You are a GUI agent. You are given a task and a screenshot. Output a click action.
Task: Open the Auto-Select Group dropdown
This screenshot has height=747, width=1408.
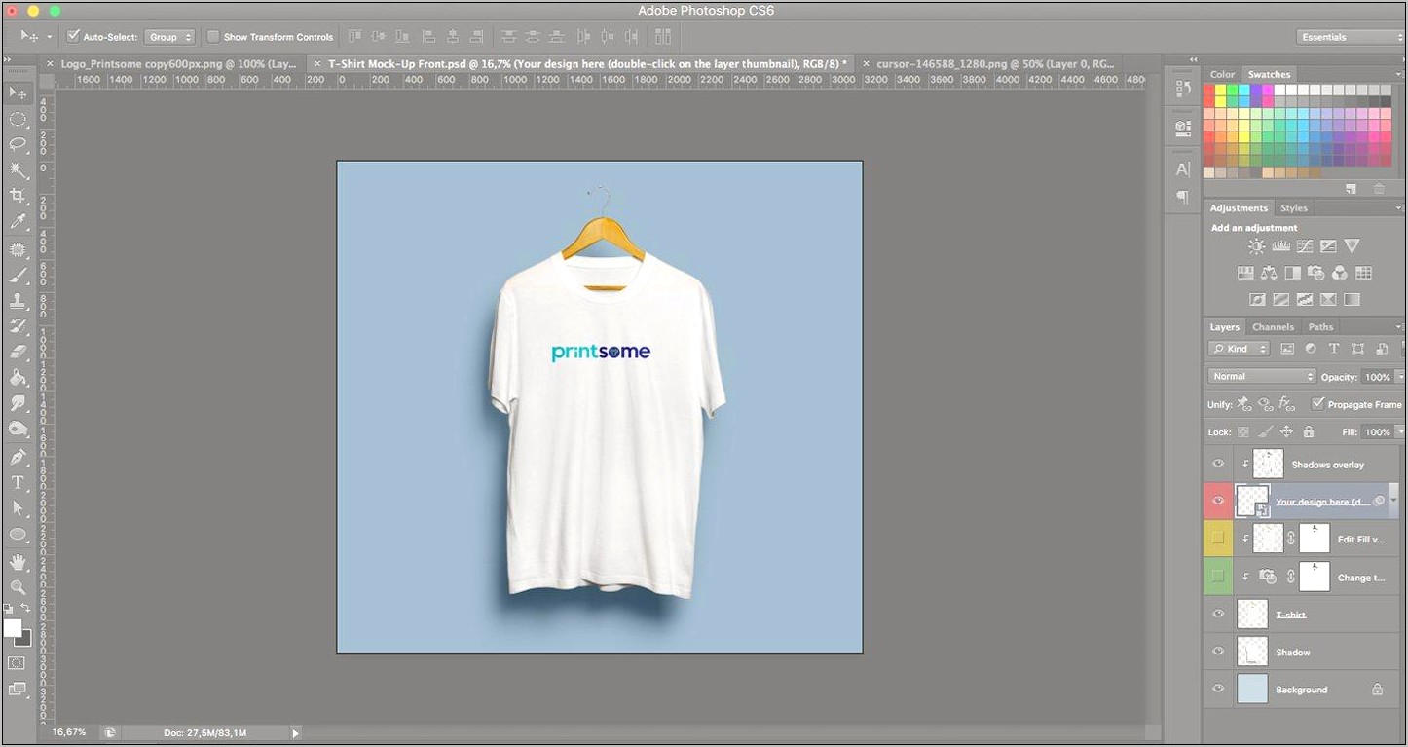[x=169, y=37]
